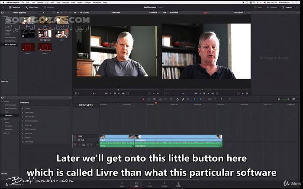Open the Inspector panel

pyautogui.click(x=287, y=7)
